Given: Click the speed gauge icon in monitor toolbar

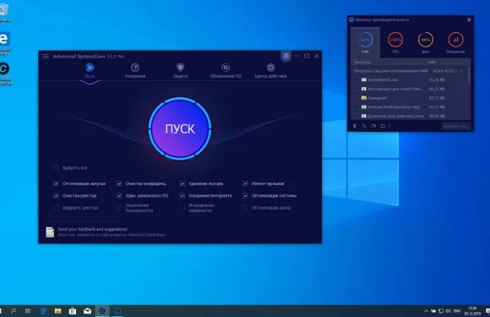Looking at the screenshot, I should tap(373, 126).
